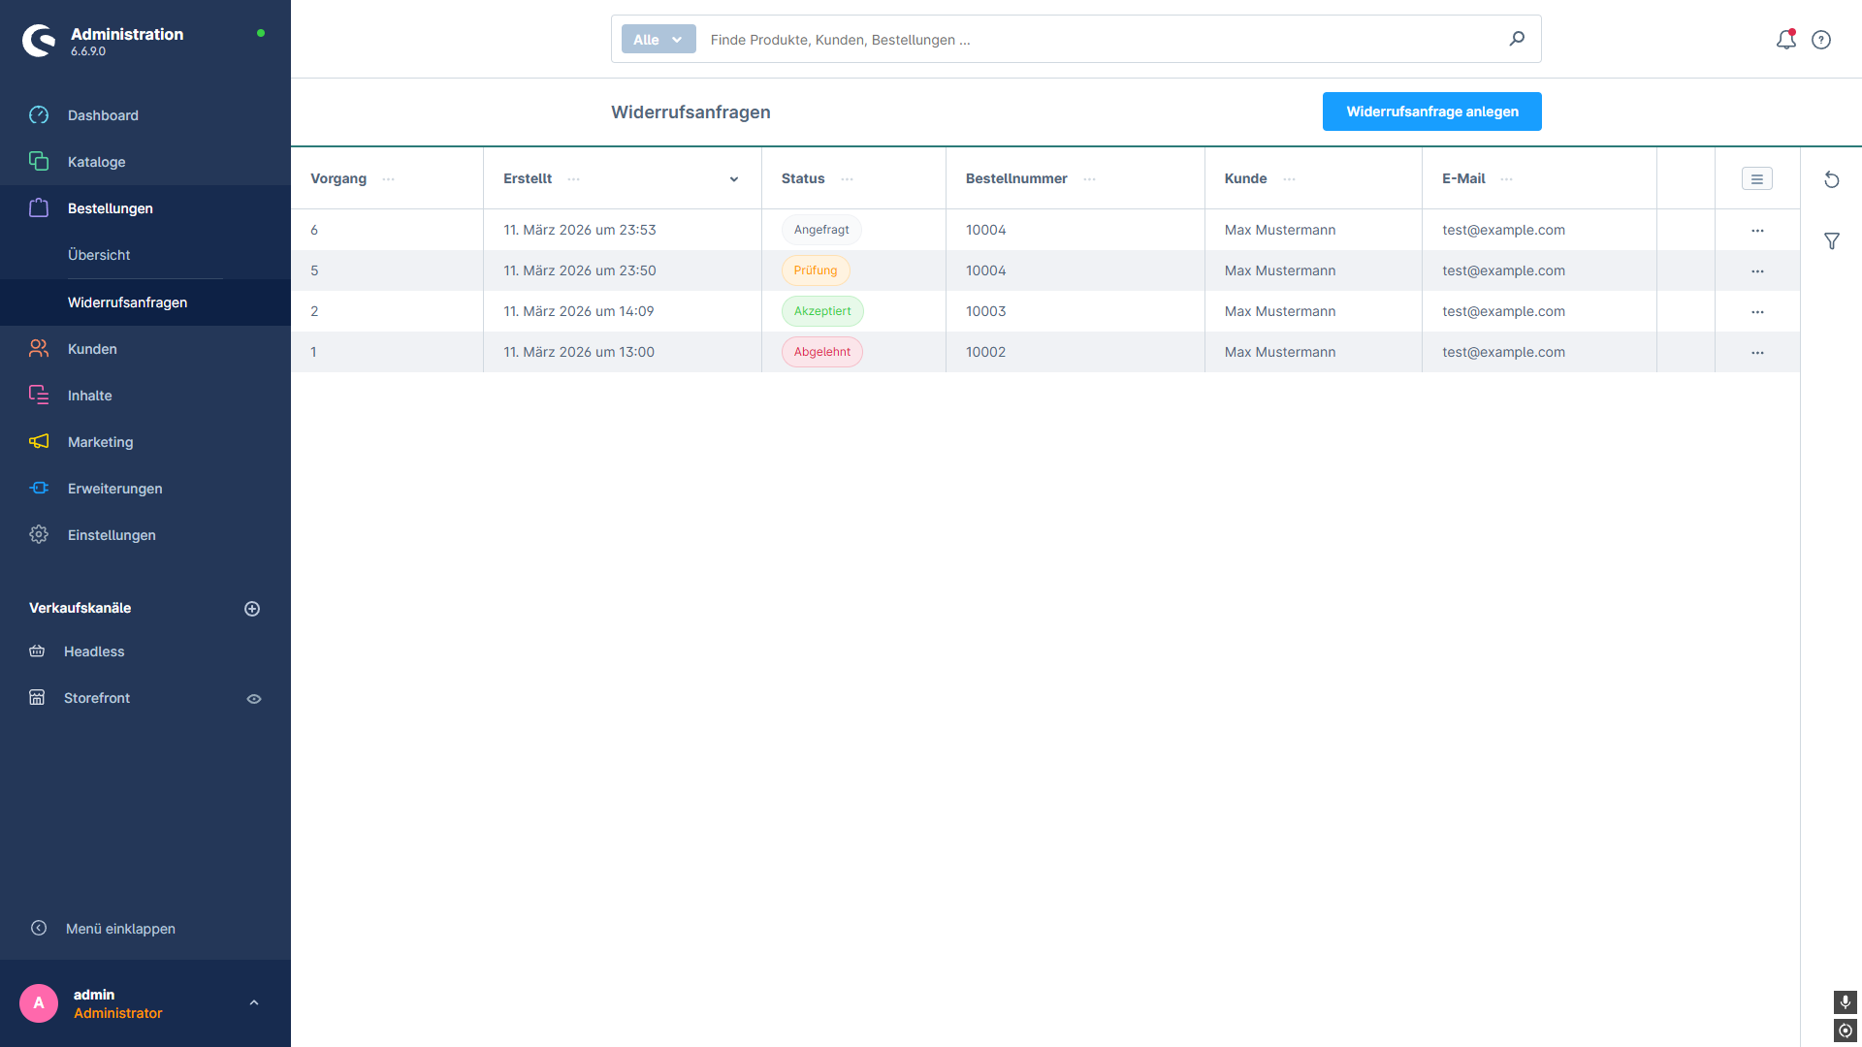Open the filter funnel sidebar icon
This screenshot has width=1862, height=1047.
click(1831, 241)
